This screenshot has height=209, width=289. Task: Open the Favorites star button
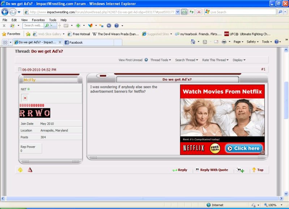(11, 34)
